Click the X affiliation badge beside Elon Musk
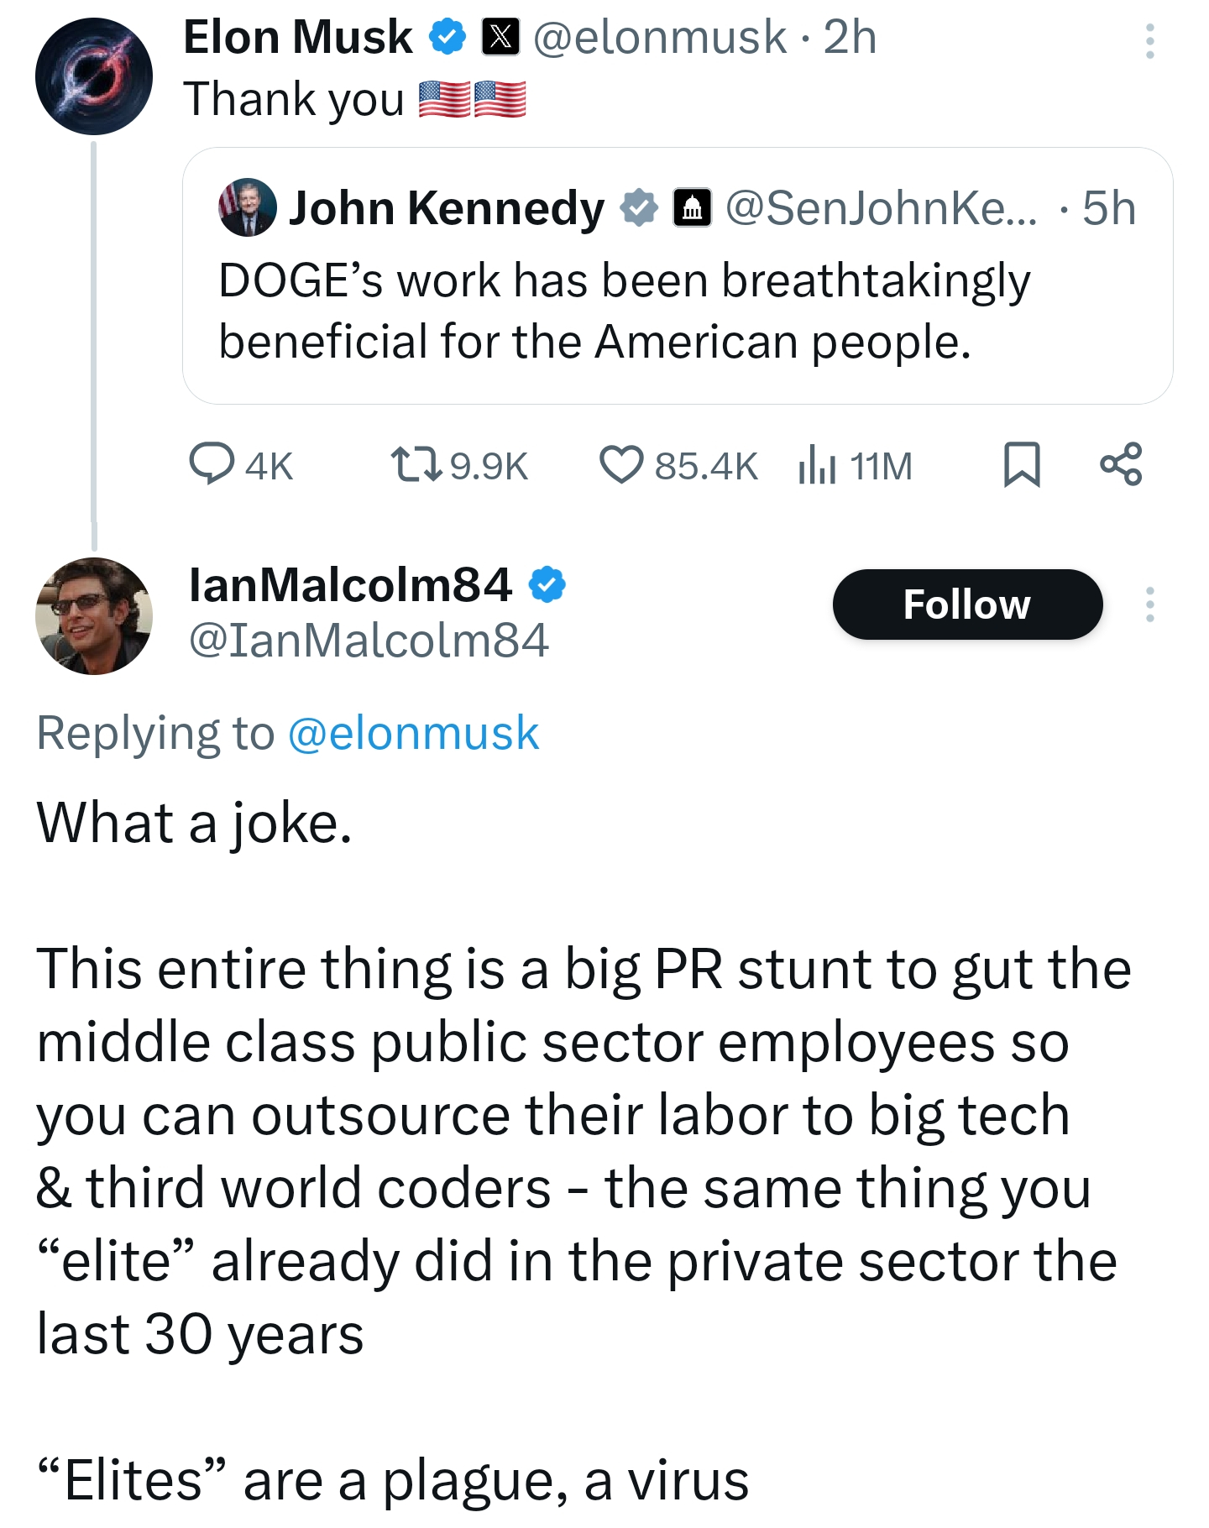Viewport: 1209px width, 1528px height. point(500,38)
